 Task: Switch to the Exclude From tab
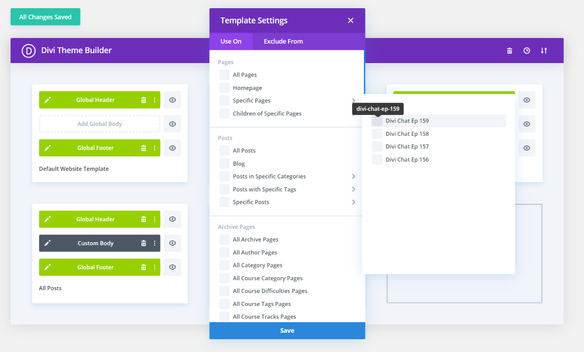coord(283,41)
